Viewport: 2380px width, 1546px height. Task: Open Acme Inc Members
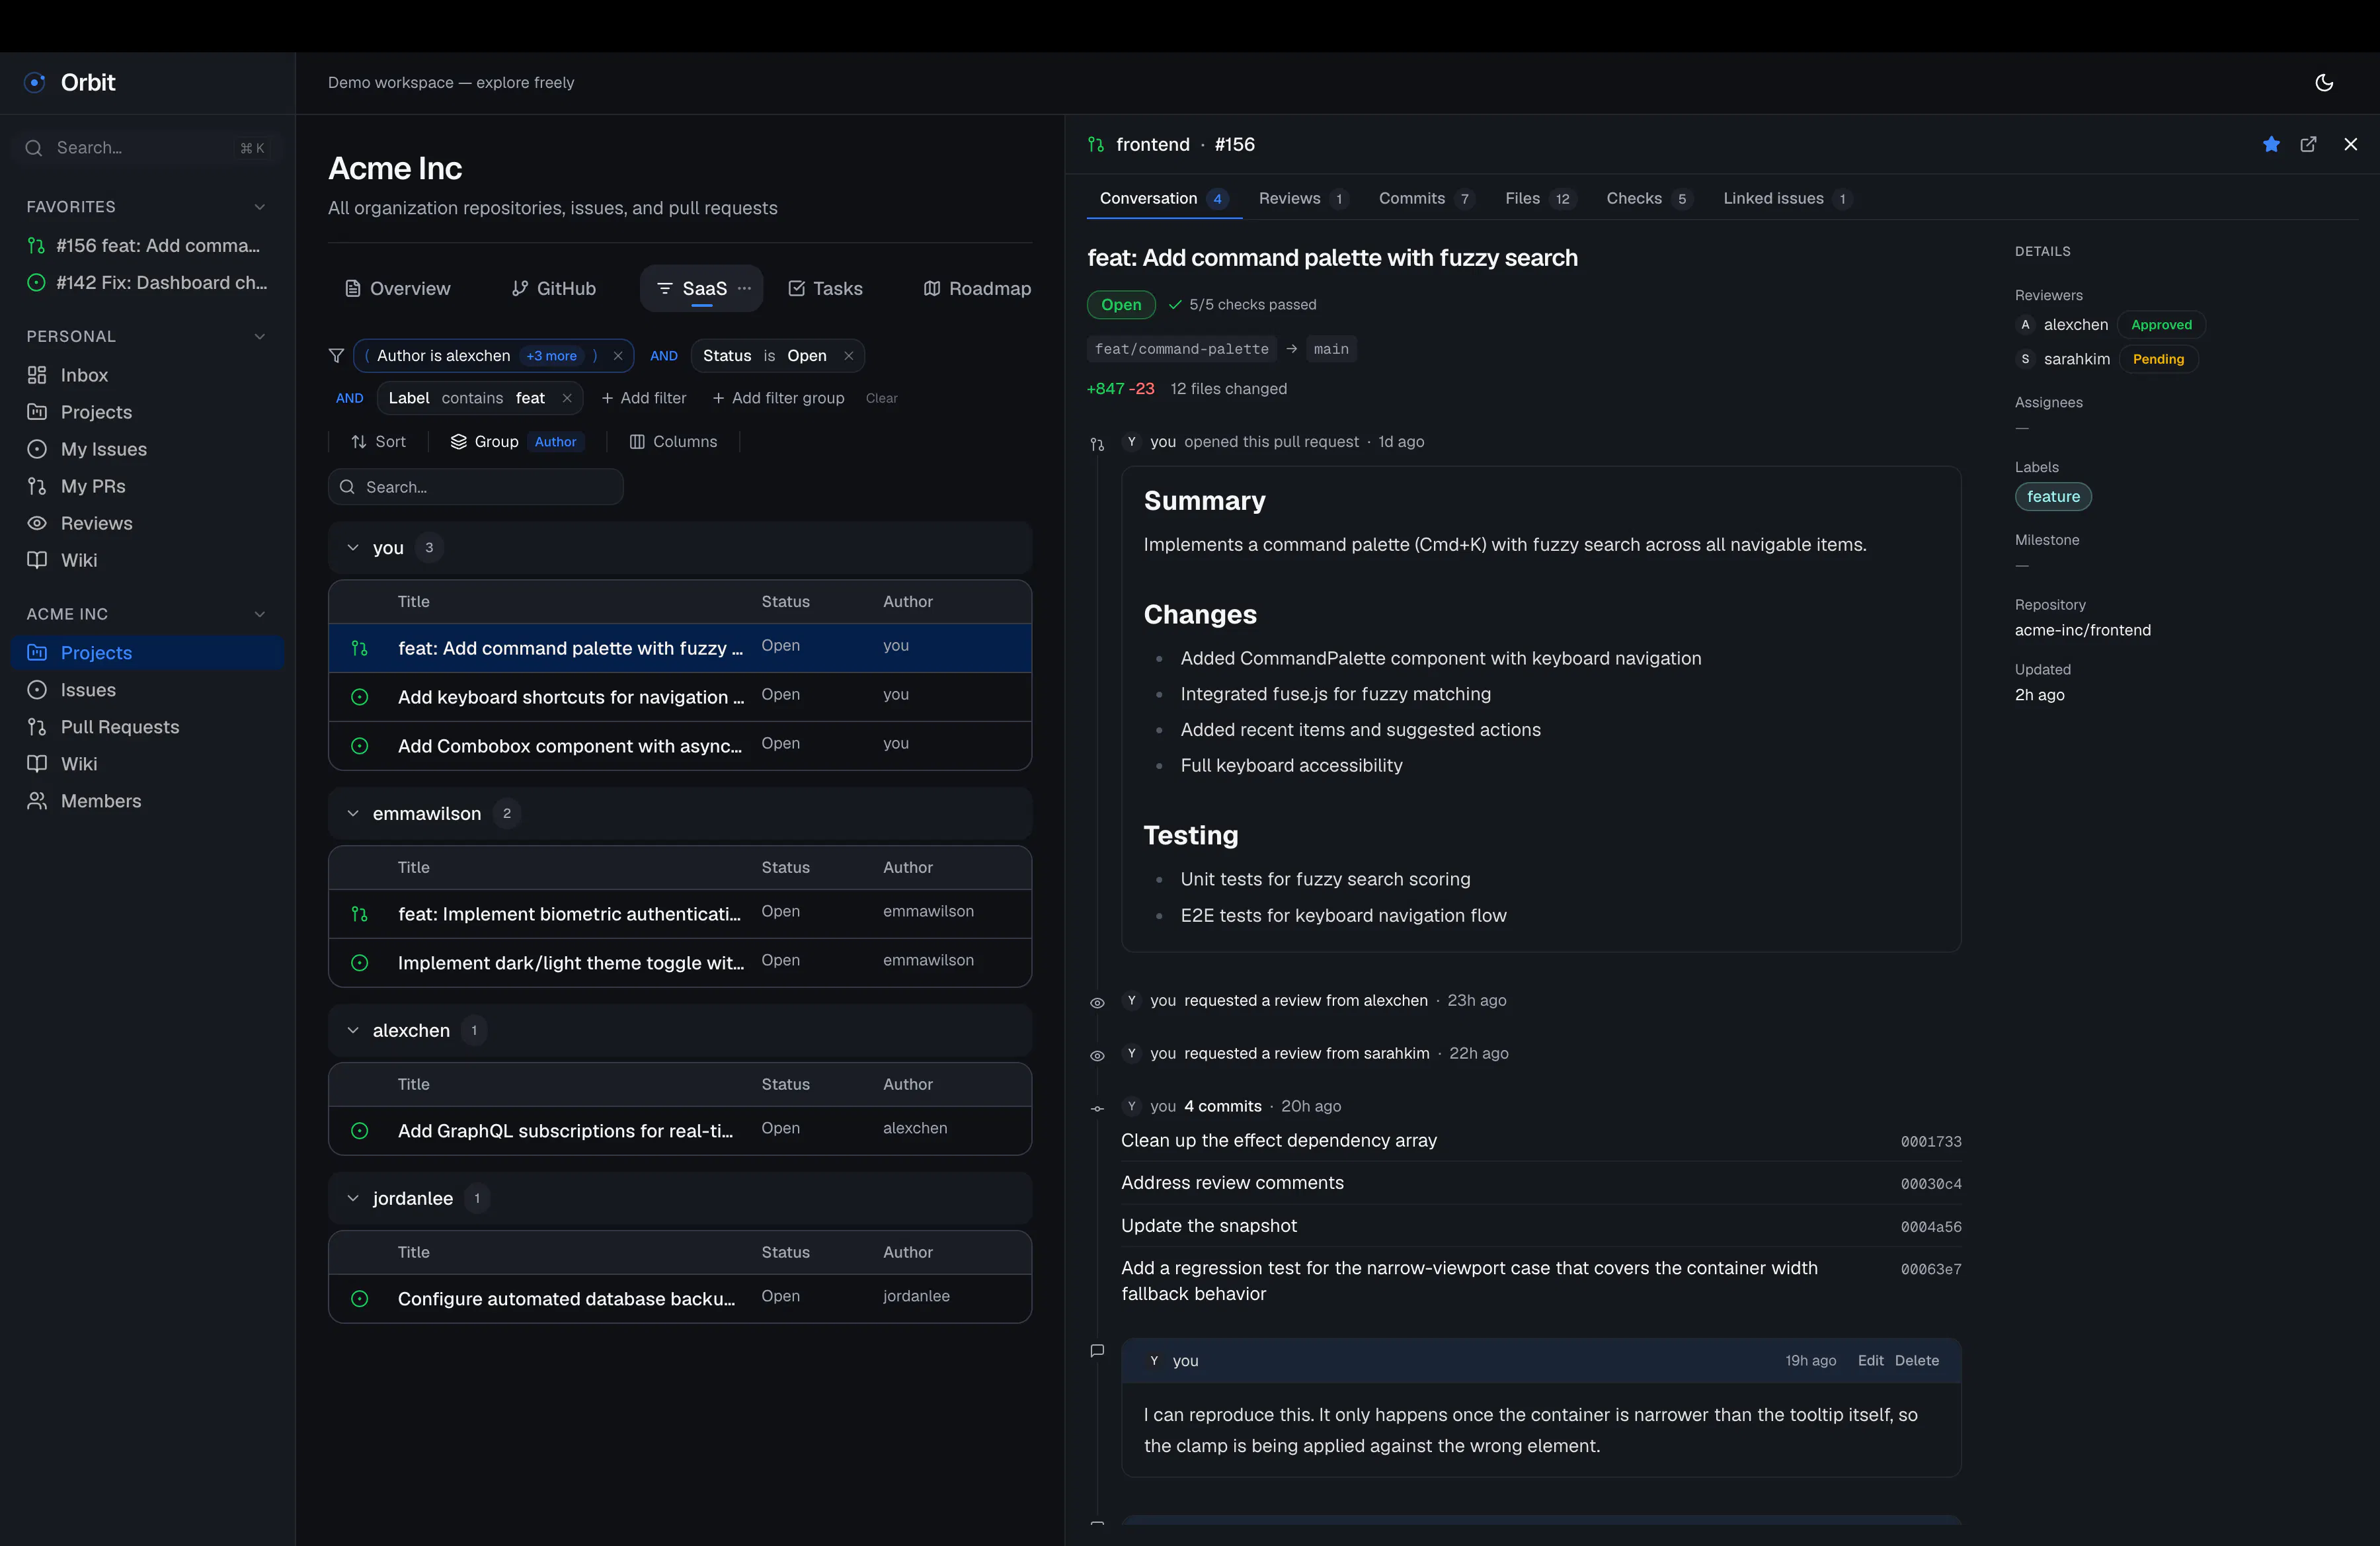(x=147, y=801)
